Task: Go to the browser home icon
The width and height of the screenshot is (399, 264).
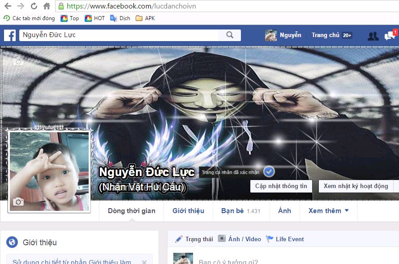Action: [x=47, y=6]
